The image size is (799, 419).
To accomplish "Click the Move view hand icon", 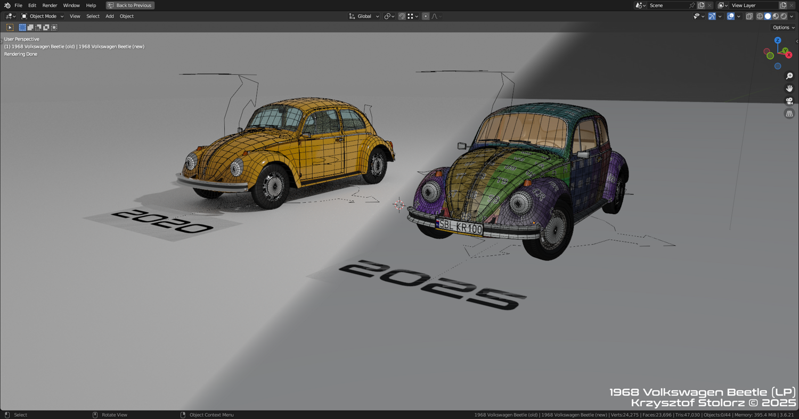I will [789, 88].
